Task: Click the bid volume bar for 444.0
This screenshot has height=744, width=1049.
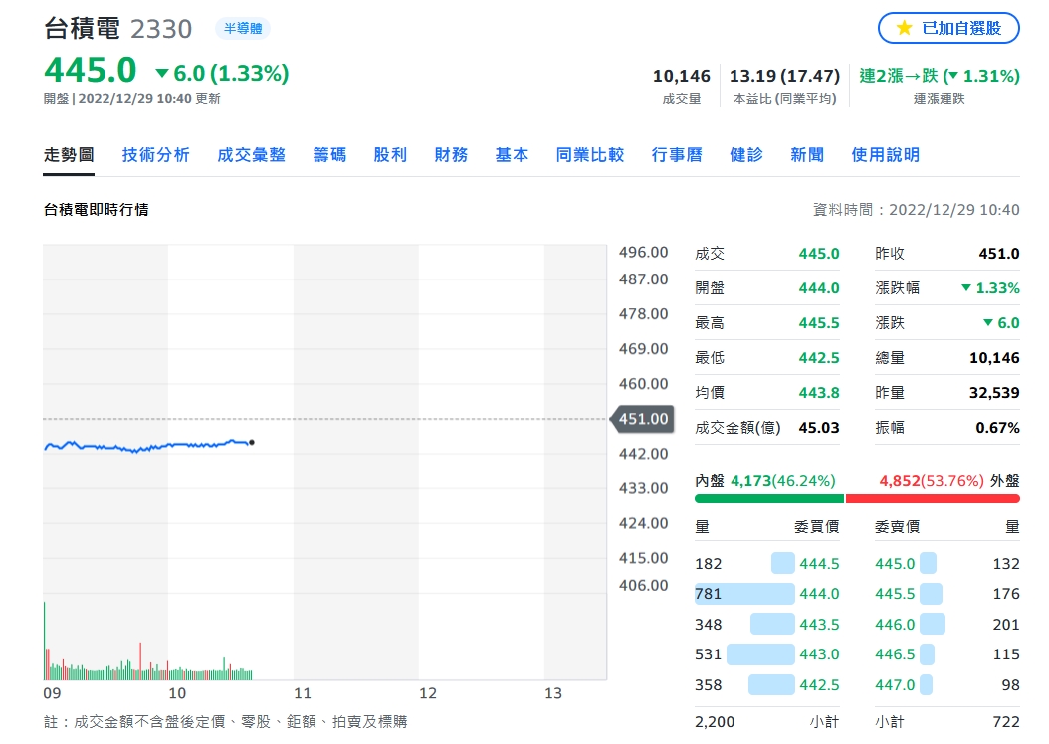Action: click(744, 594)
